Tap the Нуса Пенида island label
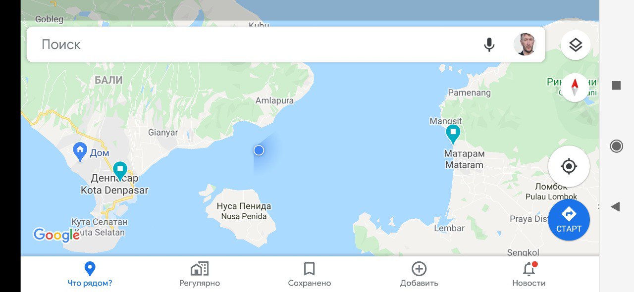Viewport: 634px width, 292px height. [x=244, y=206]
